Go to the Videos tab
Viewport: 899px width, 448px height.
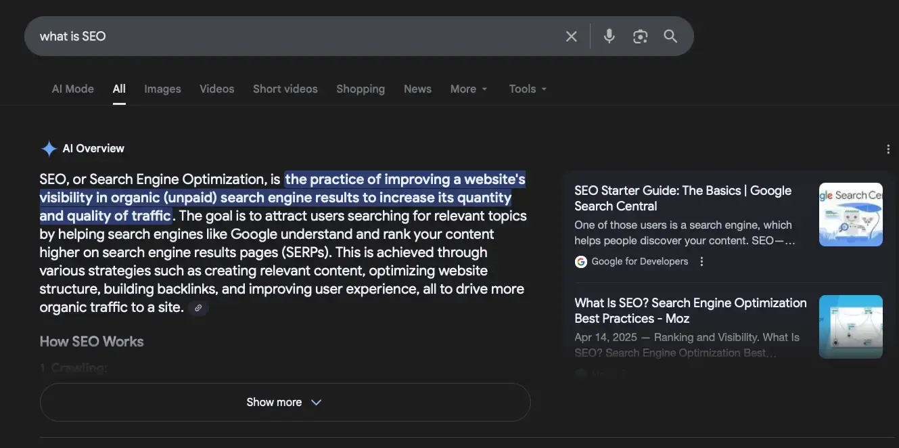(x=217, y=89)
